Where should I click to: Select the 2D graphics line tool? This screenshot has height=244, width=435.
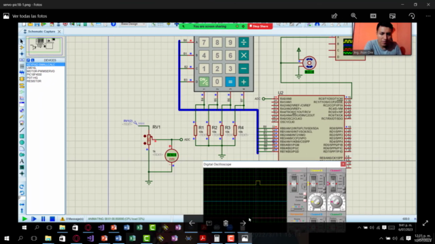point(22,129)
